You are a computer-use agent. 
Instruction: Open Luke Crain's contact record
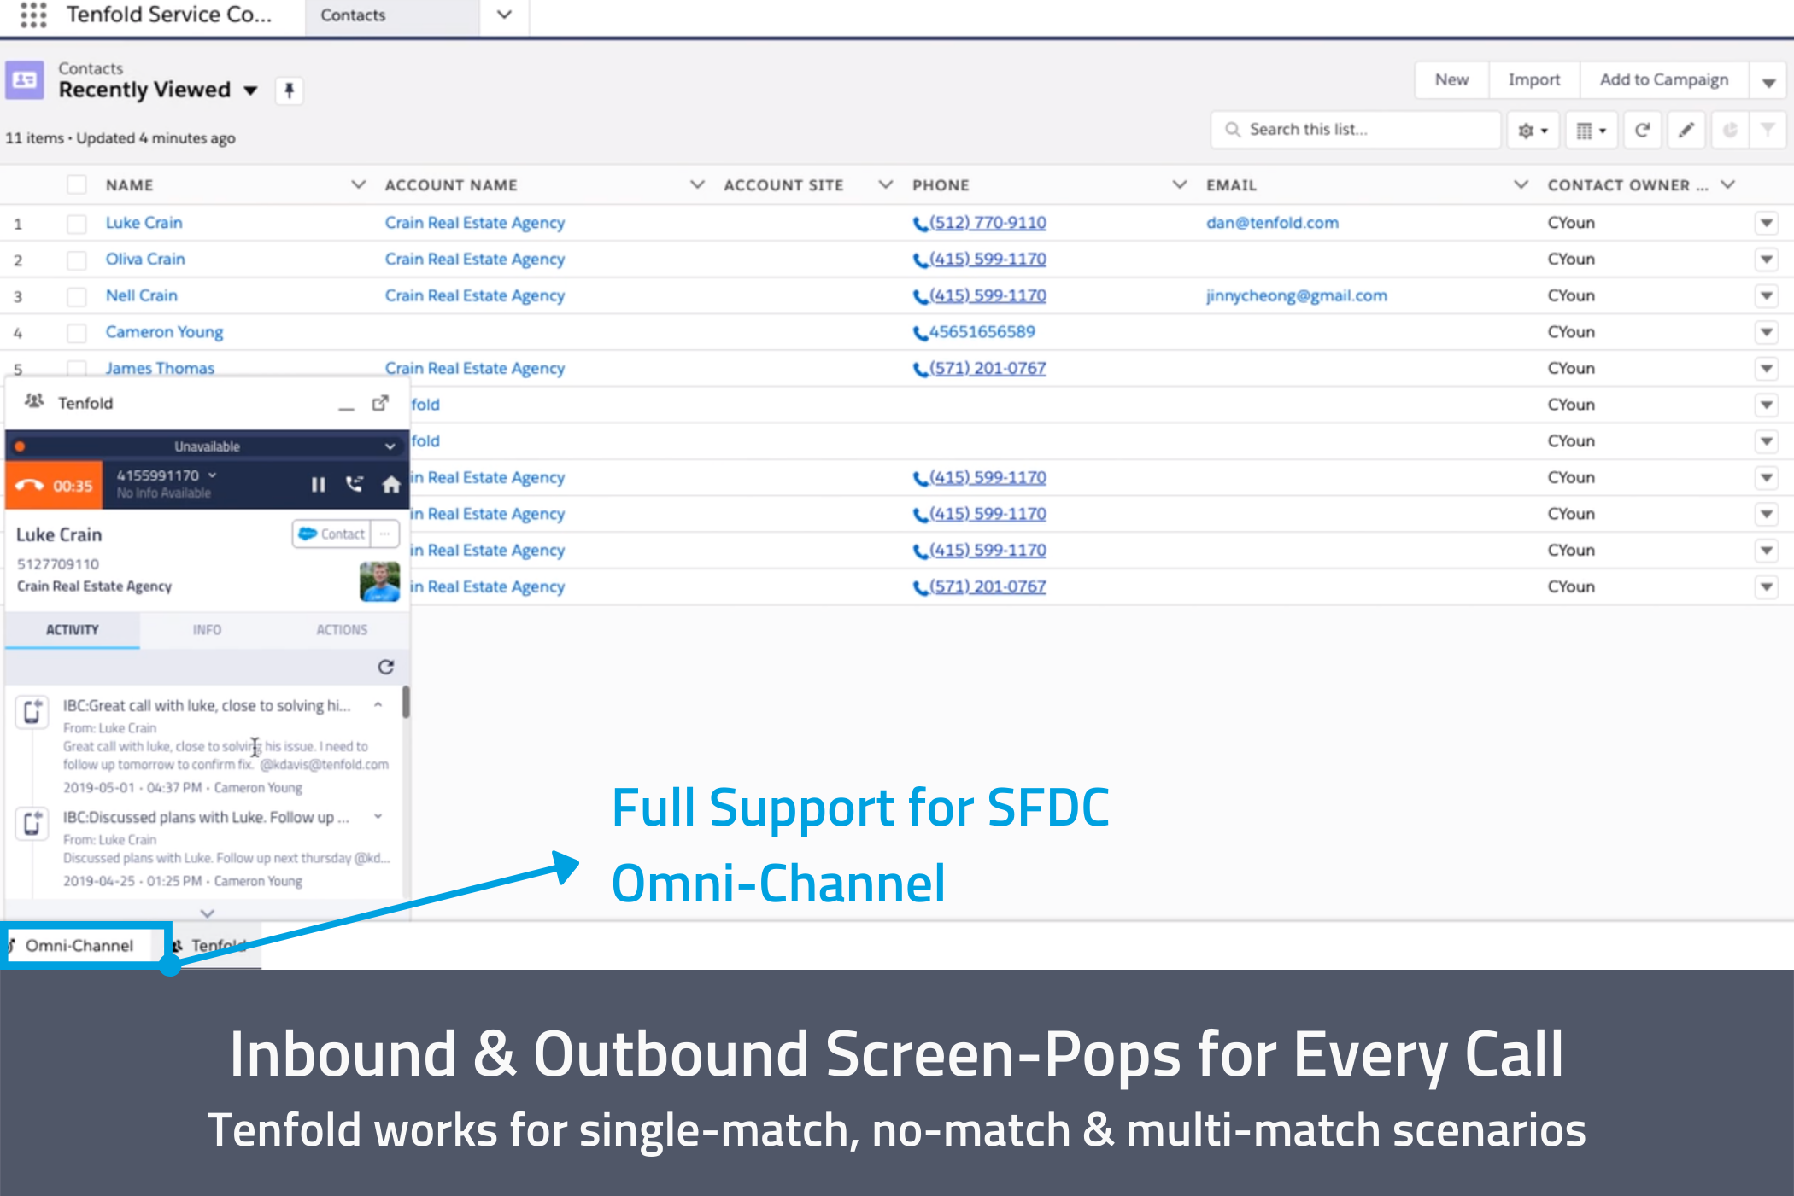[144, 222]
